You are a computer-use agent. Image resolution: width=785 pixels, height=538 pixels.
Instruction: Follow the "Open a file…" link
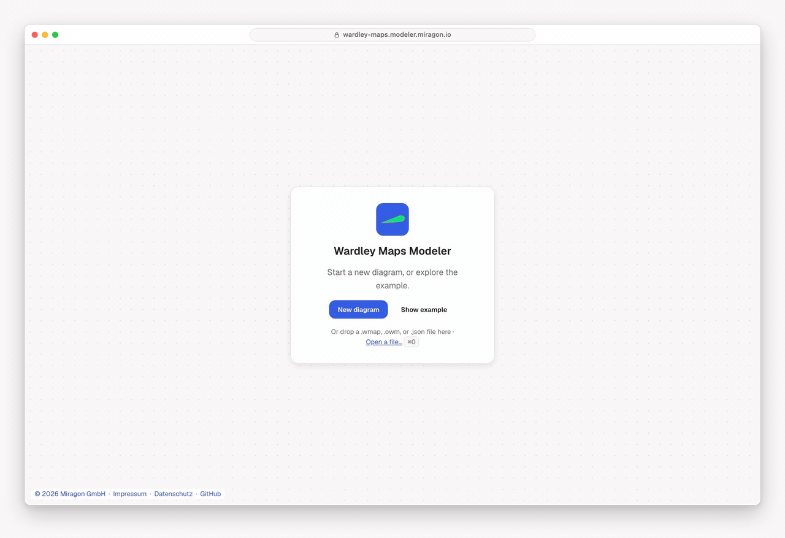point(384,342)
